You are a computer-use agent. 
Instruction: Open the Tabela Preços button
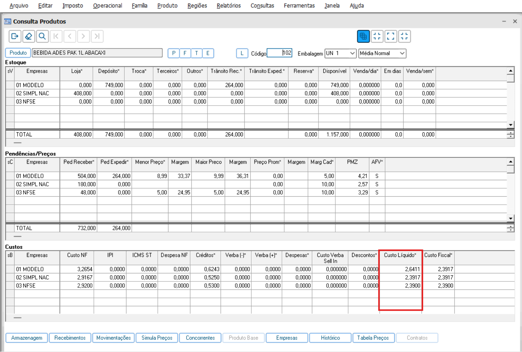point(373,338)
